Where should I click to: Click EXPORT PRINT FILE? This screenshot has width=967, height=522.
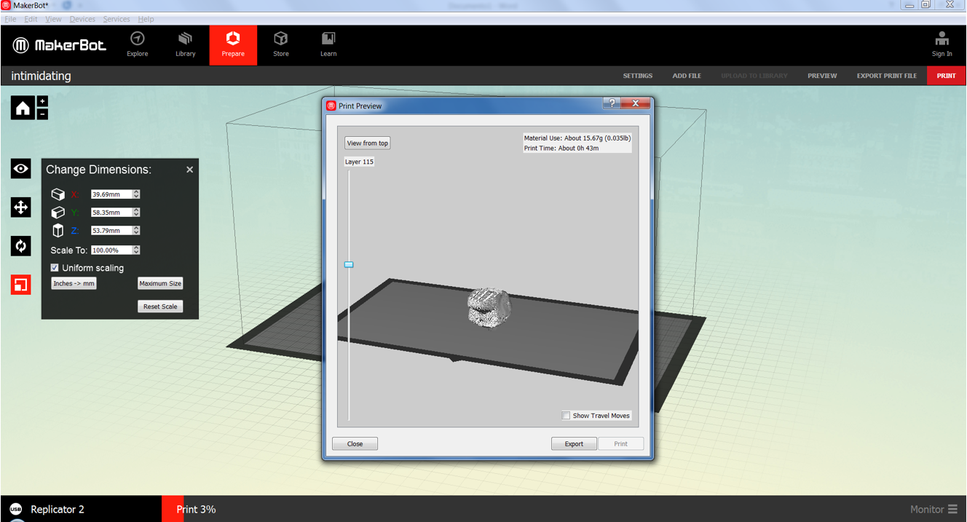click(x=887, y=76)
